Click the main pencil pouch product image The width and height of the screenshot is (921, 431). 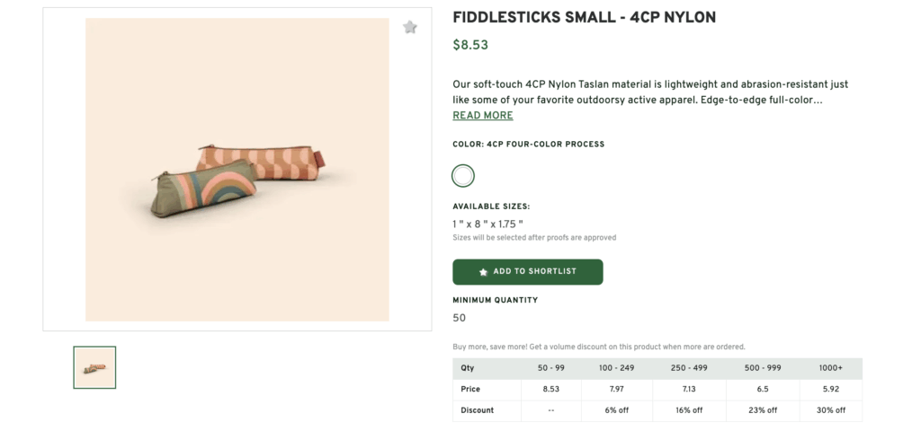237,169
